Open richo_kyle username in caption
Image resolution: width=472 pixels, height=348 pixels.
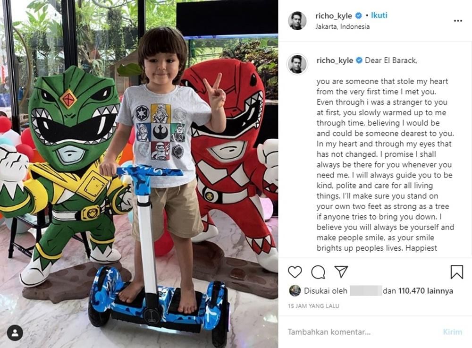pos(335,60)
